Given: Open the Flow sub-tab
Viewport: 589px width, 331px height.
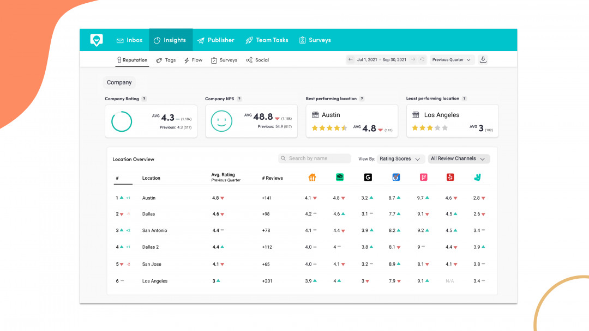Looking at the screenshot, I should pyautogui.click(x=194, y=60).
